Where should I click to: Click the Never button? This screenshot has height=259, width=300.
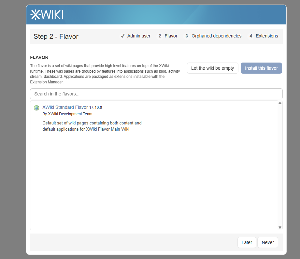[x=267, y=242]
